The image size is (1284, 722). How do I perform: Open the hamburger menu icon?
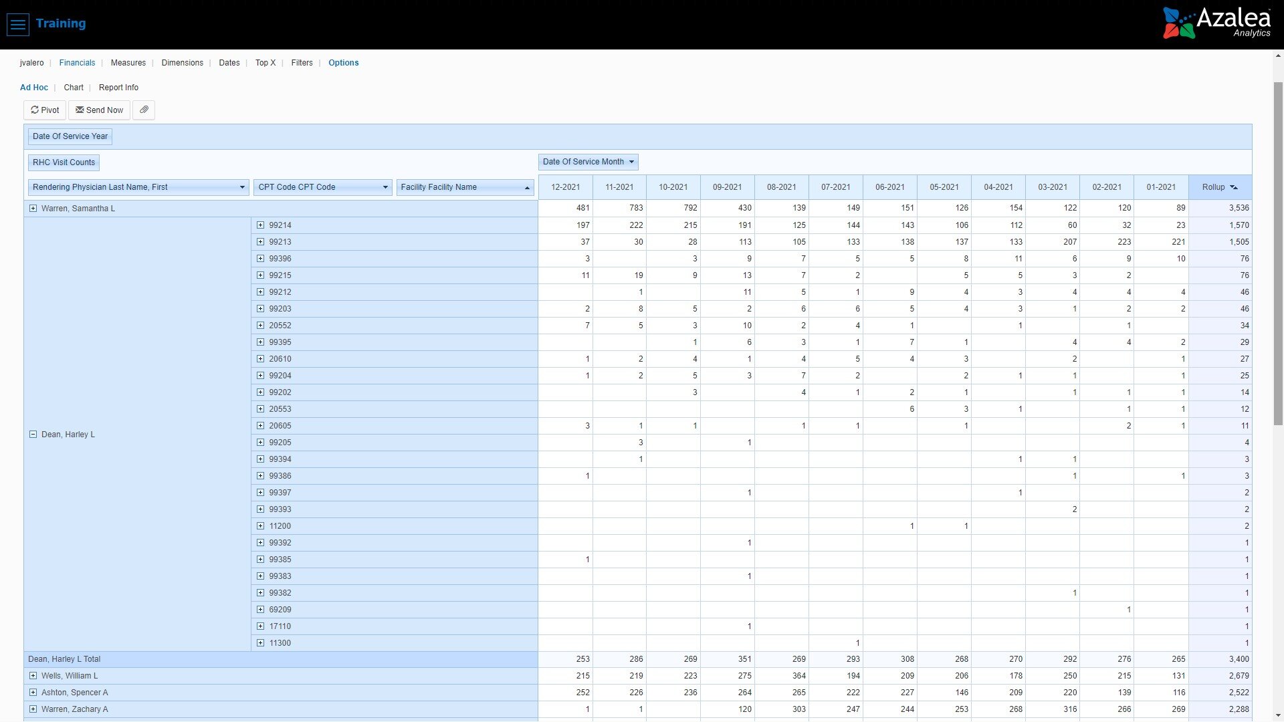click(x=18, y=24)
